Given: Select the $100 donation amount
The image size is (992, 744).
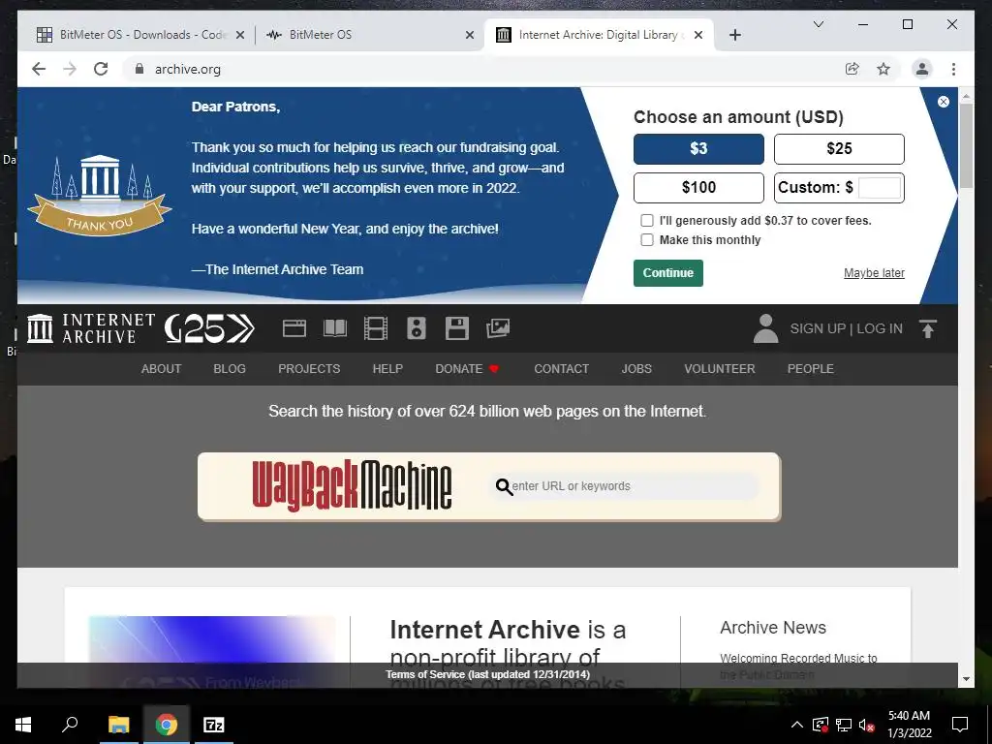Looking at the screenshot, I should point(698,187).
